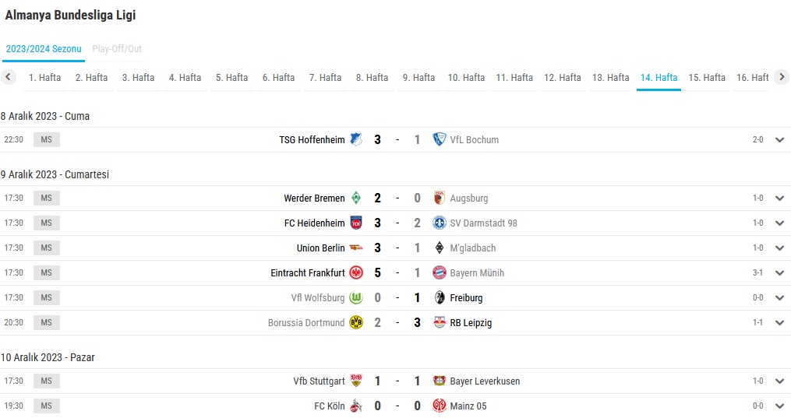Click the Borussia Dortmund BVB logo
The width and height of the screenshot is (791, 418).
coord(356,322)
